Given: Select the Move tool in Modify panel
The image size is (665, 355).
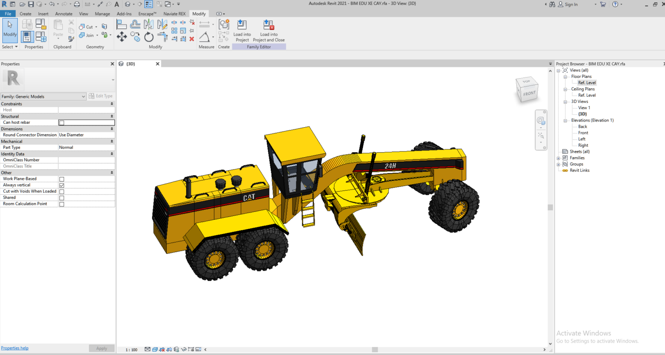Looking at the screenshot, I should (x=122, y=37).
